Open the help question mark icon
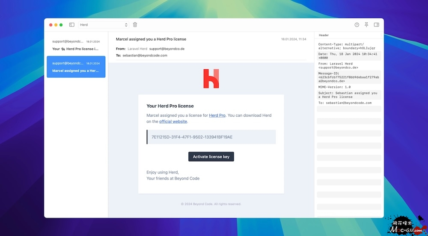 click(x=357, y=25)
